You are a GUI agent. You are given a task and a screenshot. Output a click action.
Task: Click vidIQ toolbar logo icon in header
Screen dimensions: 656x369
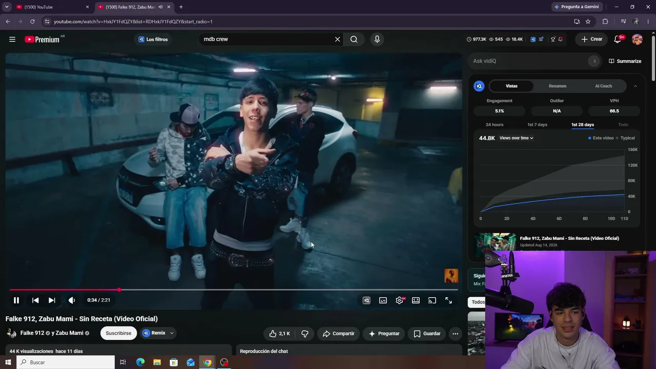pos(533,39)
